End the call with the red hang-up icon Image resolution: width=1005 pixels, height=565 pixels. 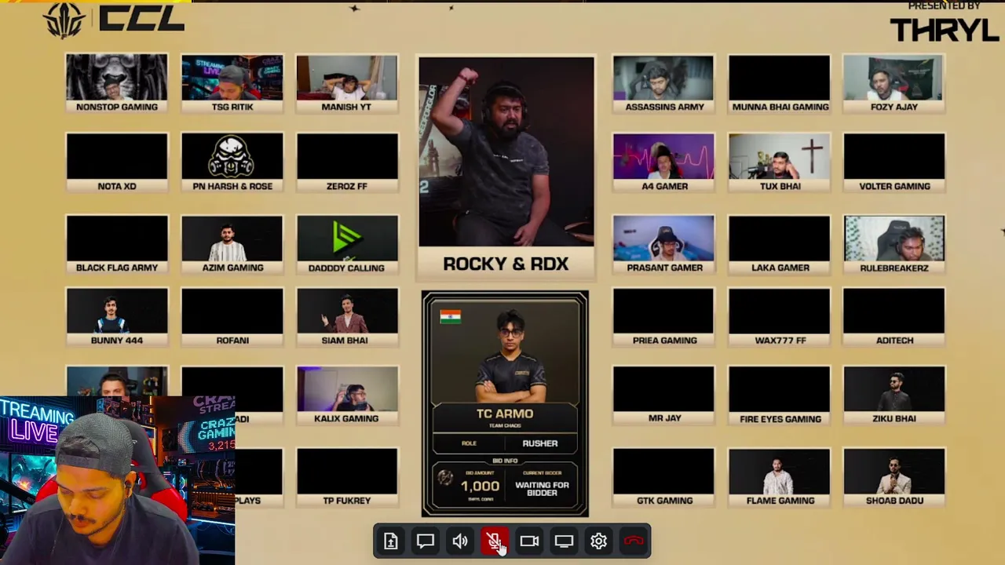[634, 541]
